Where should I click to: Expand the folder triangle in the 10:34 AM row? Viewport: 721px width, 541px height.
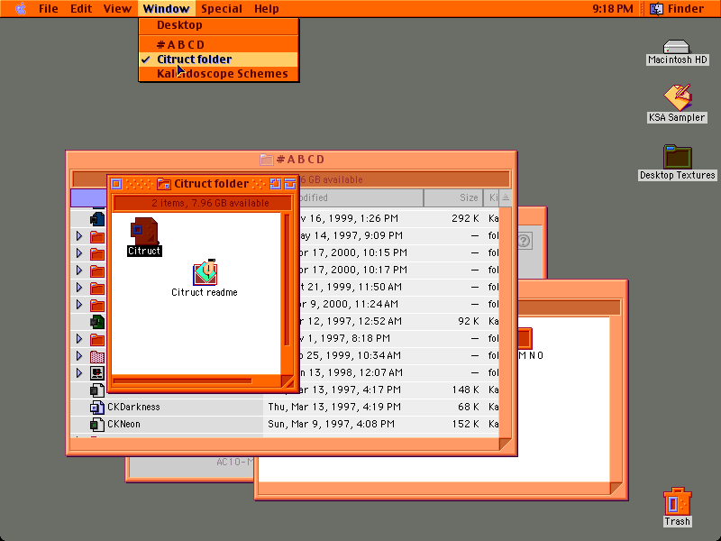click(79, 356)
